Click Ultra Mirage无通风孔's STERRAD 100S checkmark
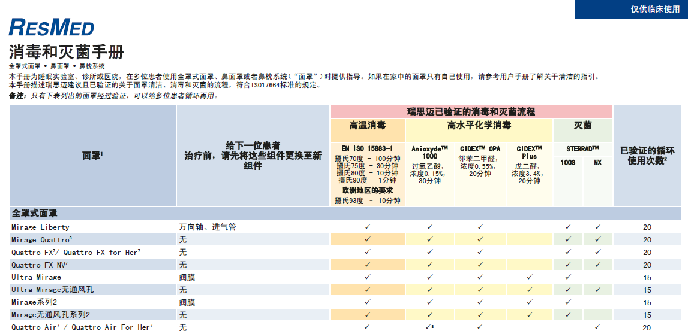This screenshot has width=688, height=331. (568, 290)
